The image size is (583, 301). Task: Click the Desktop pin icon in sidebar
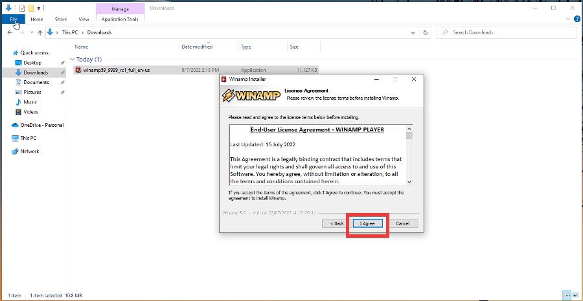coord(62,63)
